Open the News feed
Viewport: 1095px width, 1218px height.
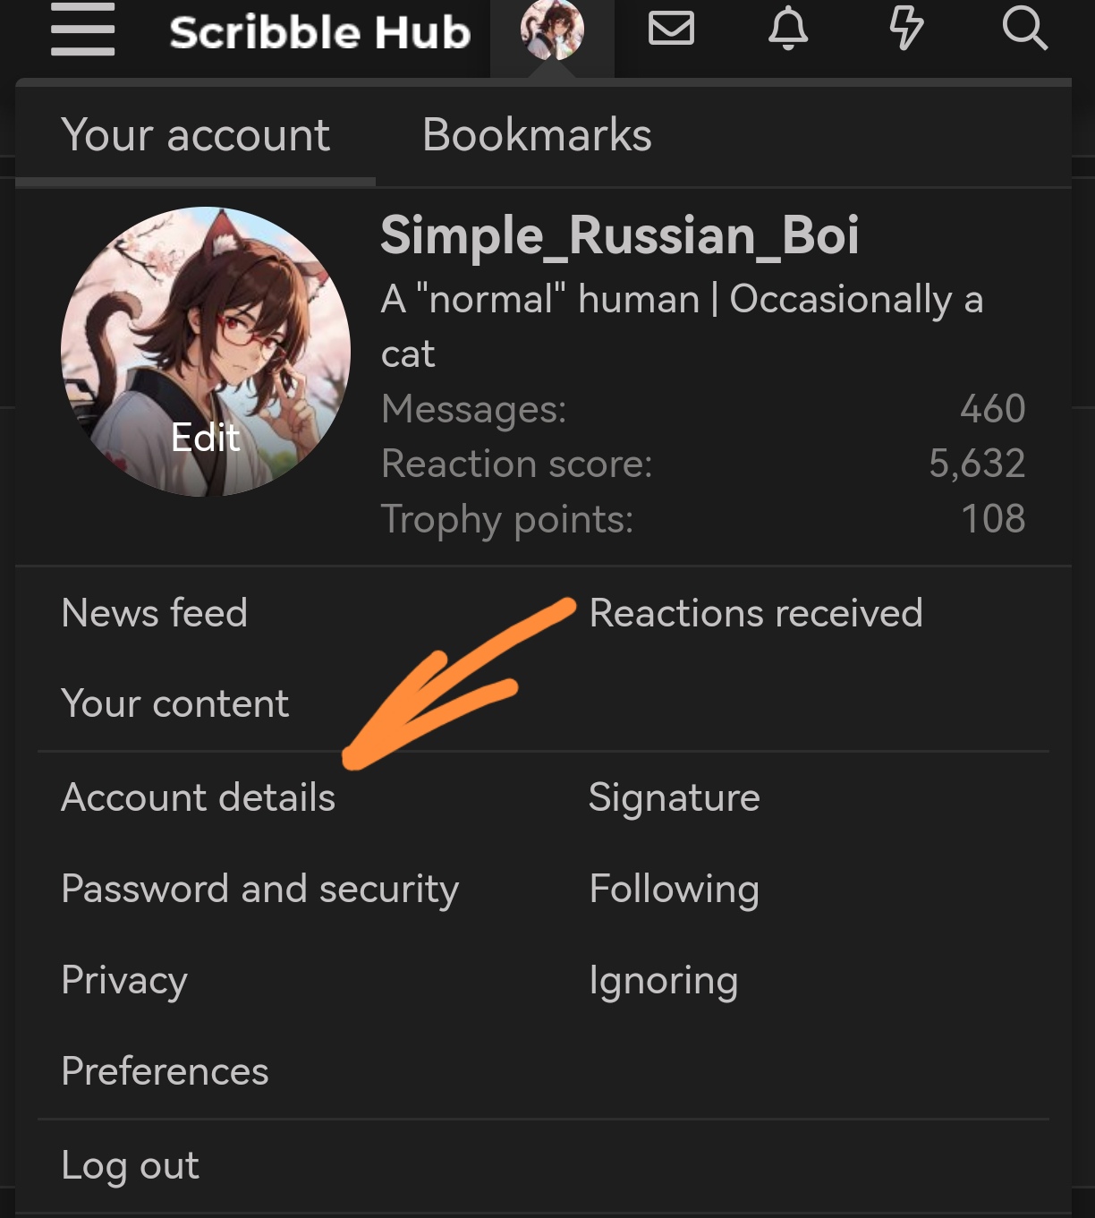pos(154,614)
